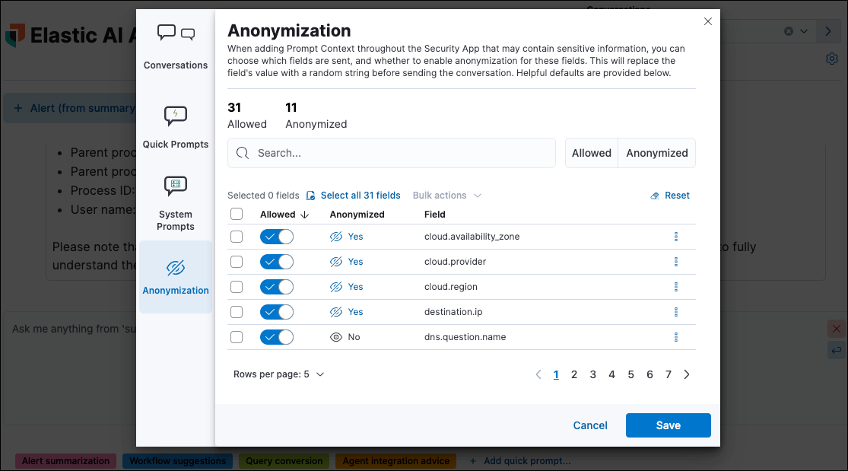Disable the Allowed toggle for cloud.region
The height and width of the screenshot is (471, 848).
[276, 286]
